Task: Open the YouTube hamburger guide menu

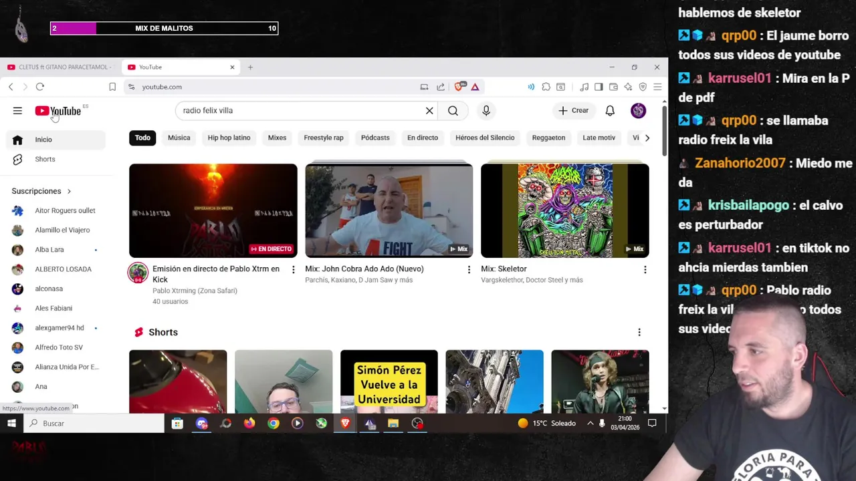Action: click(x=17, y=111)
